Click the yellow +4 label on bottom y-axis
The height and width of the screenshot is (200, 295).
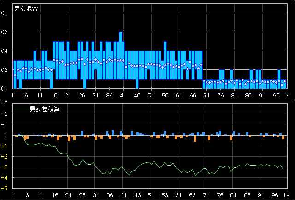tap(4, 177)
